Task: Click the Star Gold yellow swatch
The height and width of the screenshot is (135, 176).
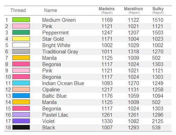Action: pyautogui.click(x=21, y=39)
